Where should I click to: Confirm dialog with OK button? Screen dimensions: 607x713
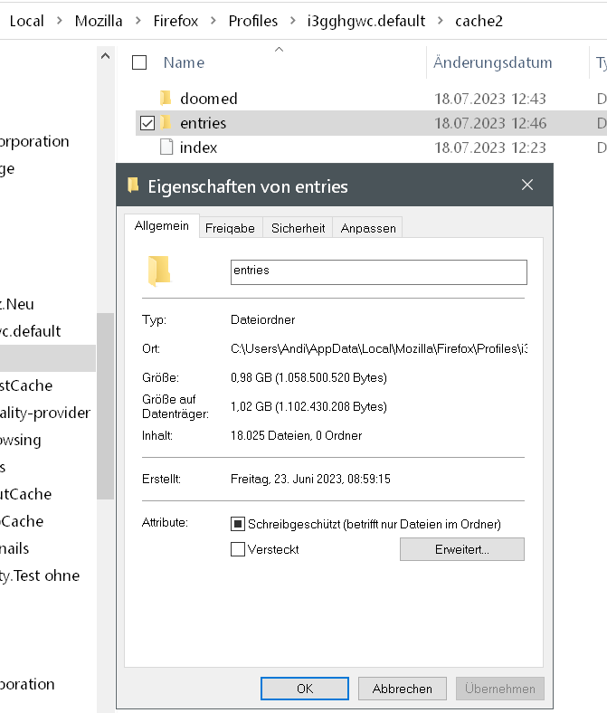tap(305, 689)
